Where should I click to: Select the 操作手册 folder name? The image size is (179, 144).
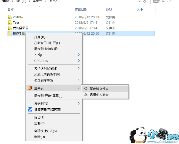point(19,33)
